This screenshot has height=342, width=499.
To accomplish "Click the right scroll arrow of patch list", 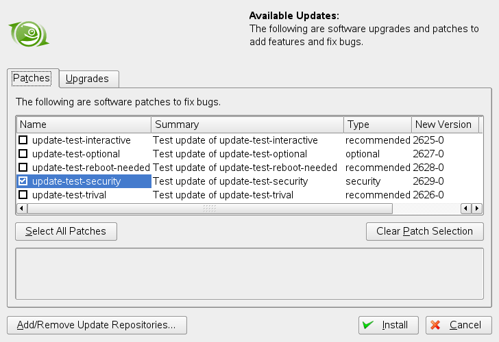I will [477, 208].
